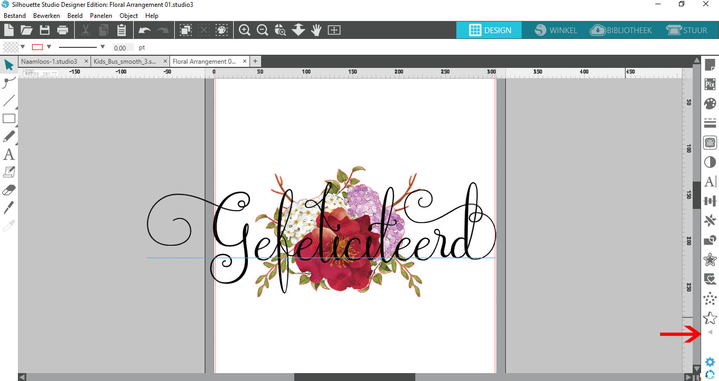Click Select by Color palette icon
Viewport: 719px width, 381px height.
coord(222,30)
